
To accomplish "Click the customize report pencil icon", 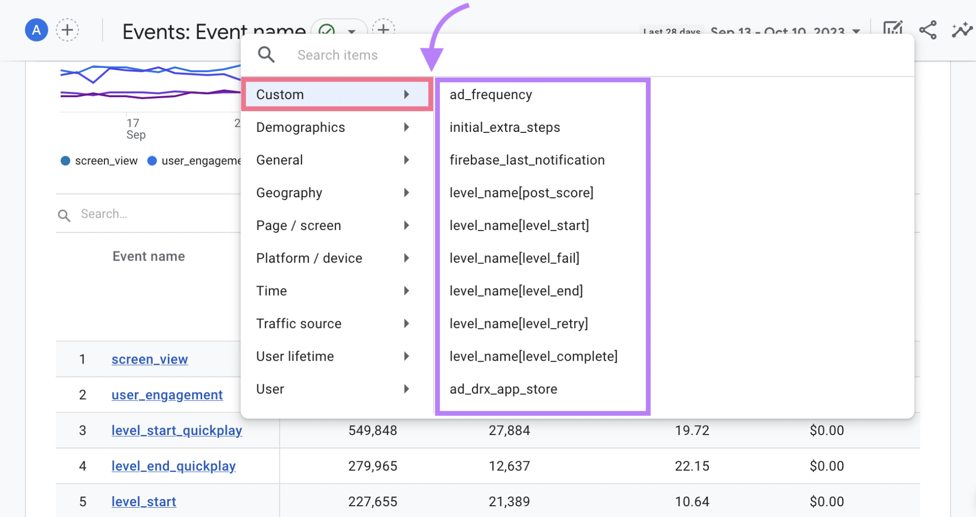I will 893,29.
